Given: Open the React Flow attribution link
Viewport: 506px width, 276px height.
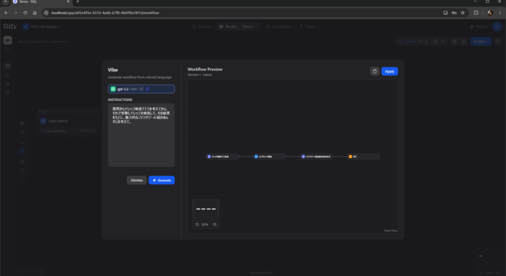Looking at the screenshot, I should [x=391, y=230].
